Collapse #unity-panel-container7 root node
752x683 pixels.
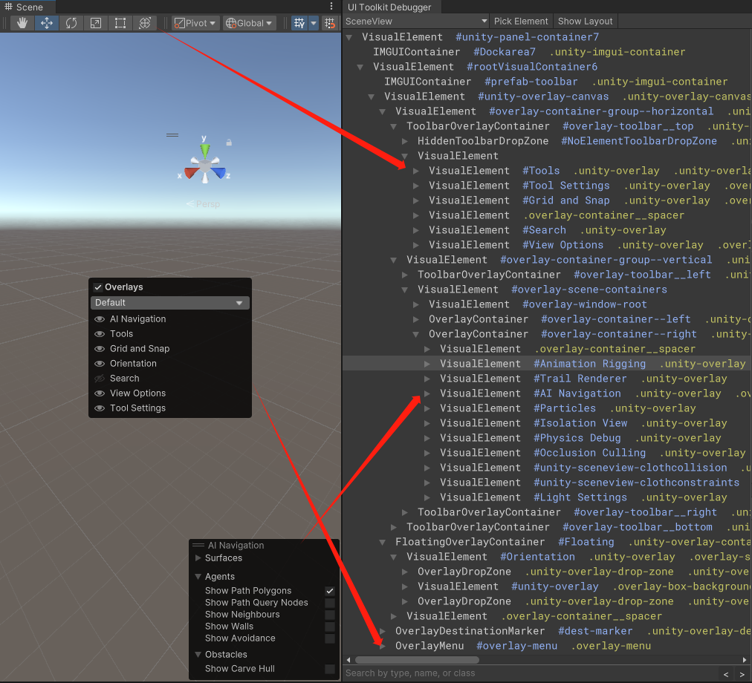(x=350, y=37)
